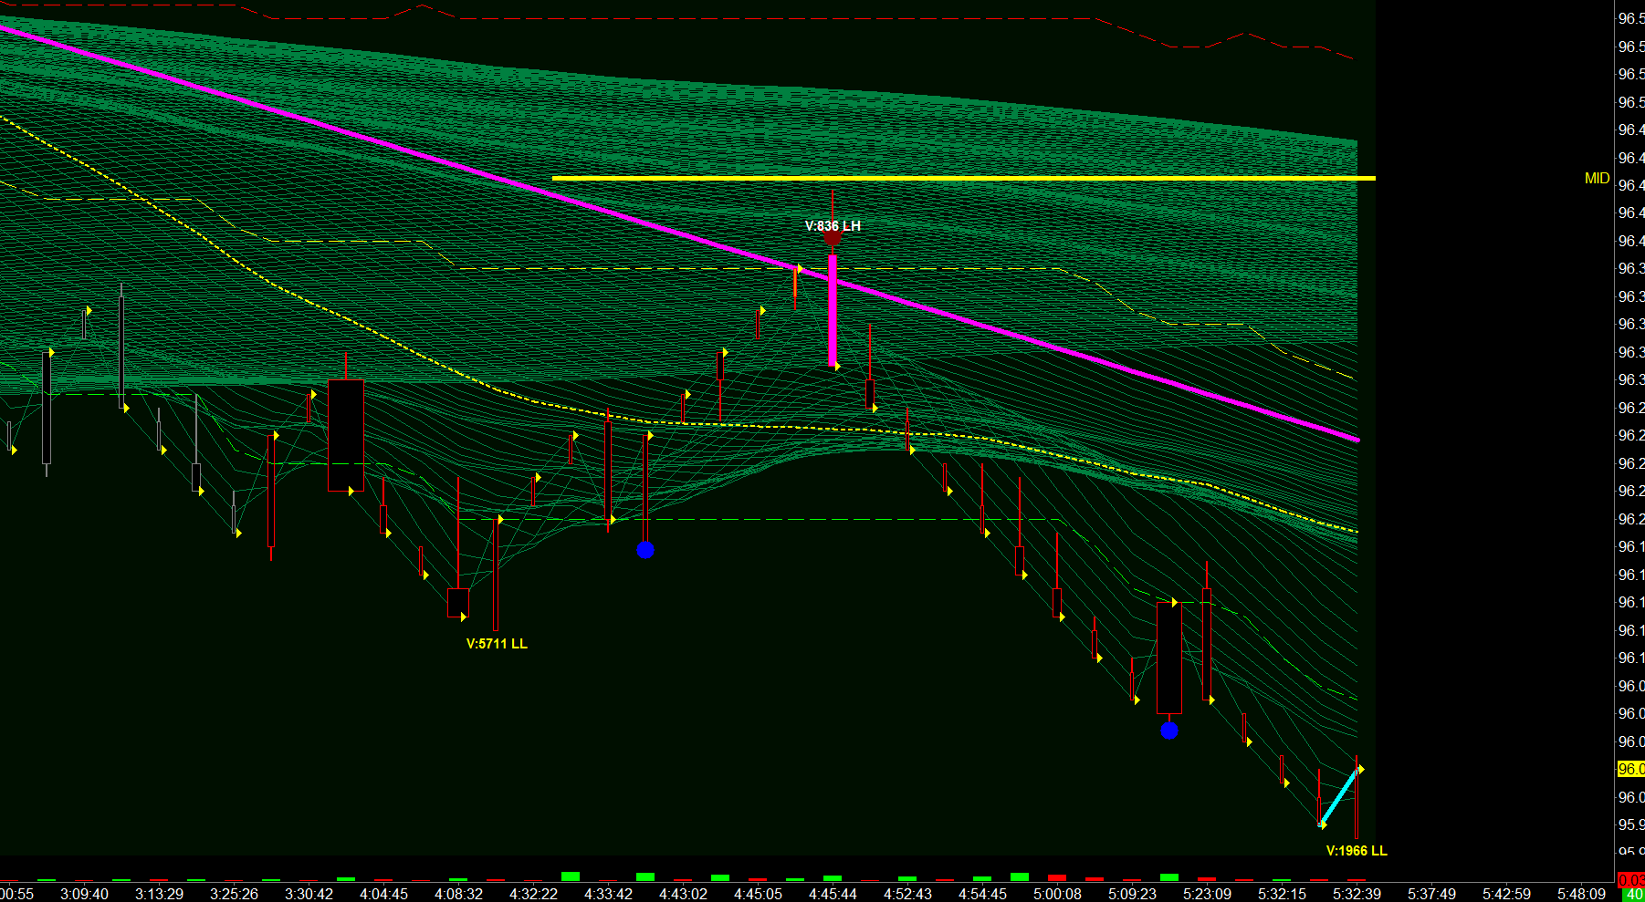1645x902 pixels.
Task: Click the yellow MID label
Action: pos(1597,179)
